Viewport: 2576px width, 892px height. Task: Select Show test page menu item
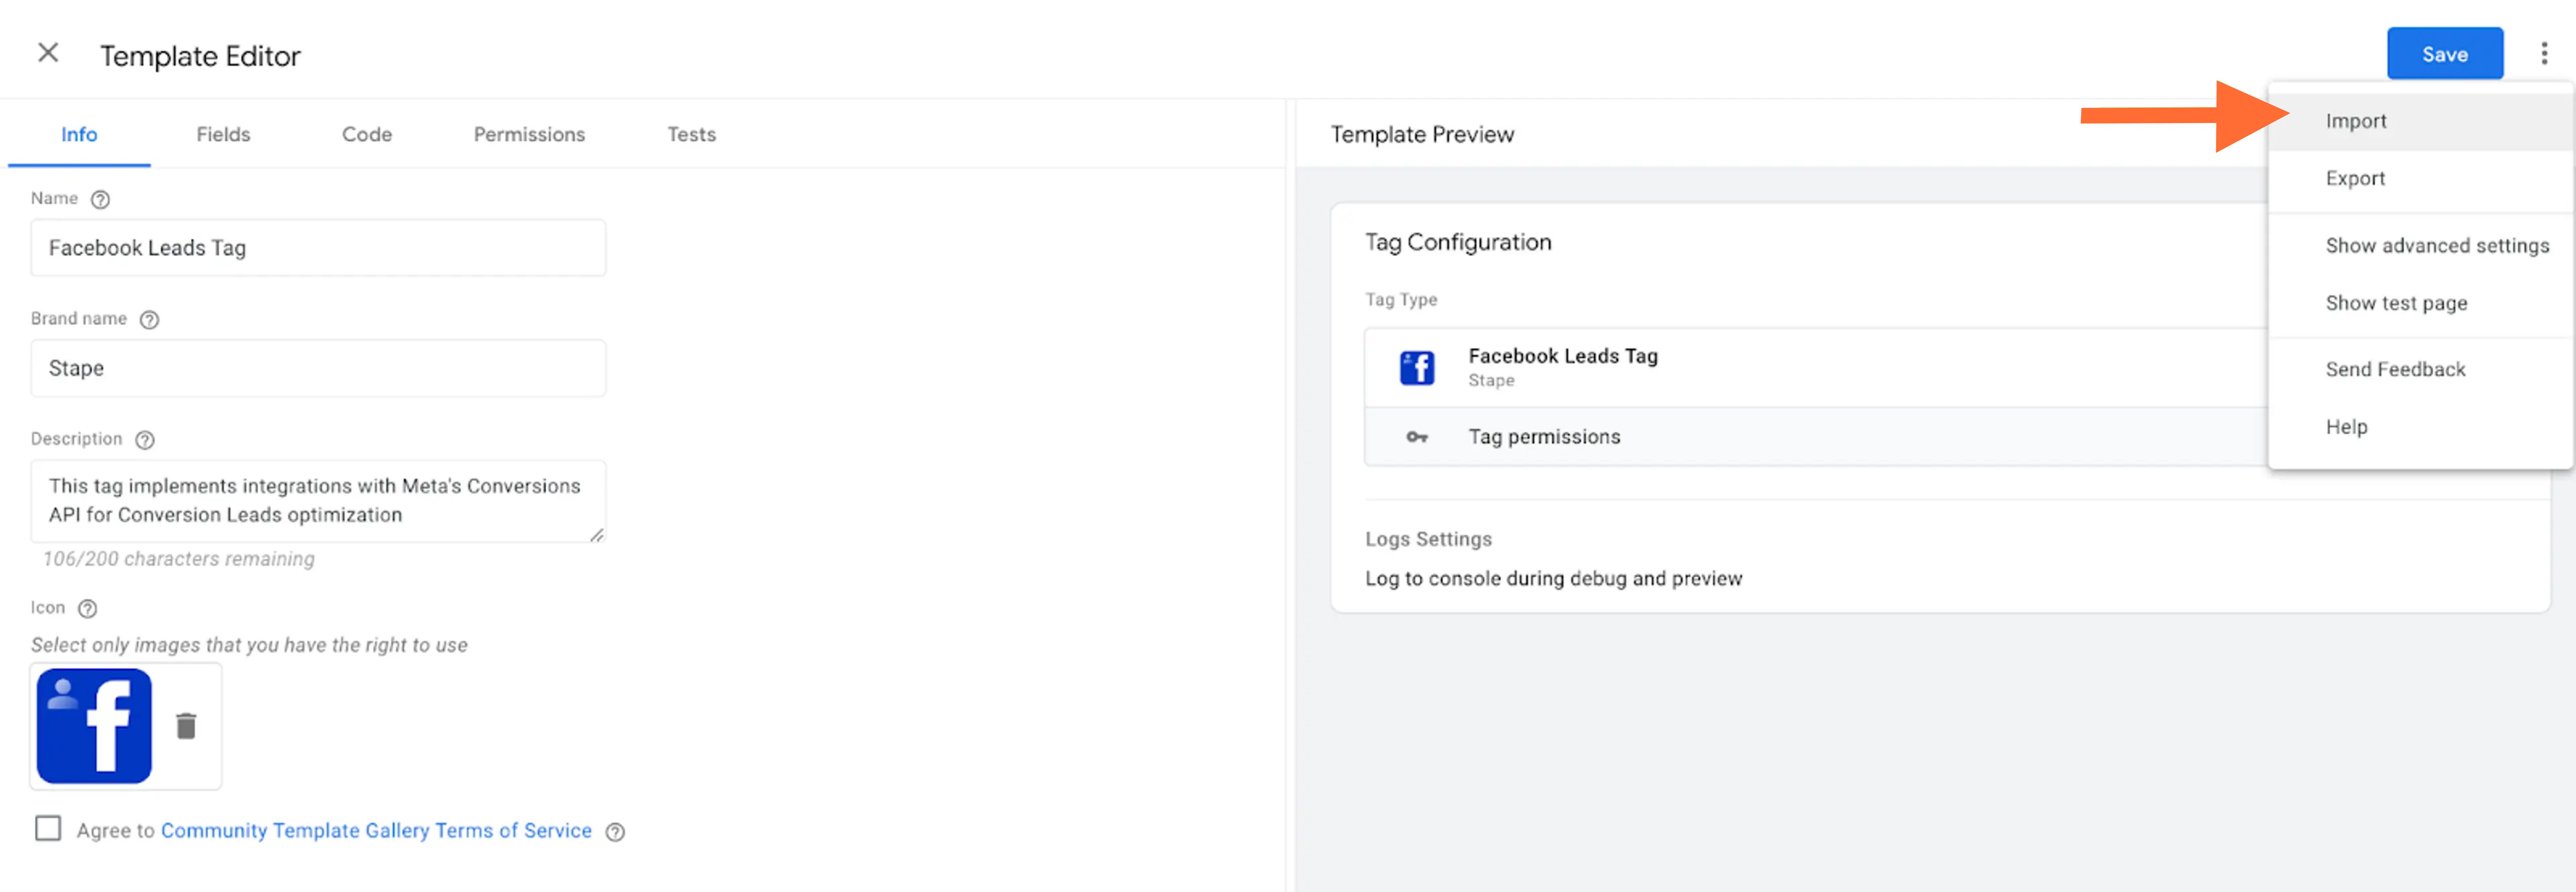click(x=2420, y=304)
